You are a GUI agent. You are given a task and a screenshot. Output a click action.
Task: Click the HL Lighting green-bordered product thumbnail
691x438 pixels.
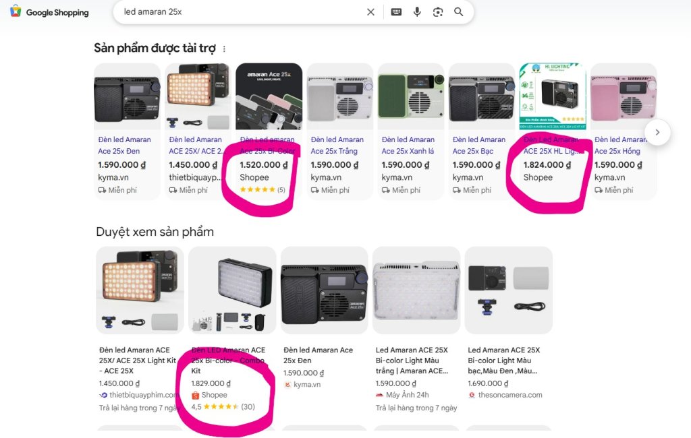coord(553,96)
